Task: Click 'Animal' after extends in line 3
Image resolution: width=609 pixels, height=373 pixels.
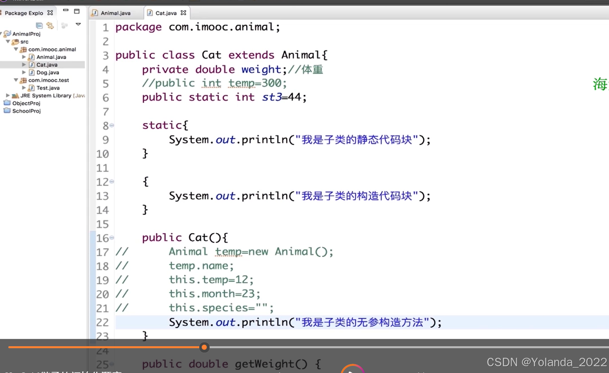Action: click(x=301, y=55)
